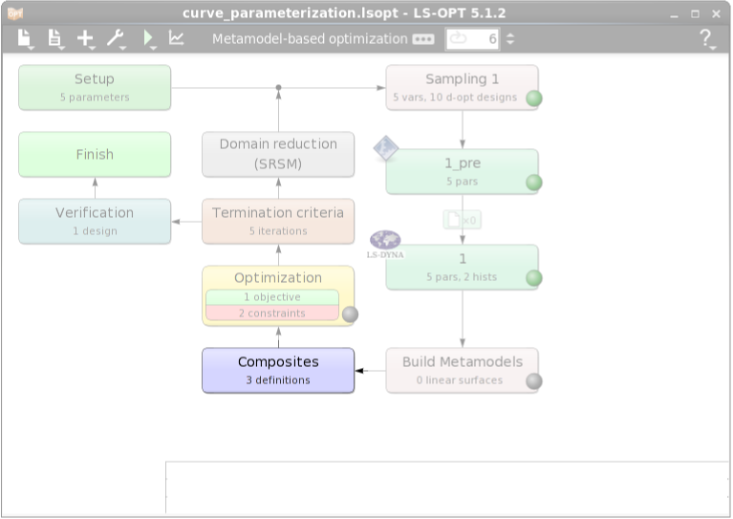Viewport: 733px width, 519px height.
Task: Click the green Run arrow icon
Action: (148, 37)
